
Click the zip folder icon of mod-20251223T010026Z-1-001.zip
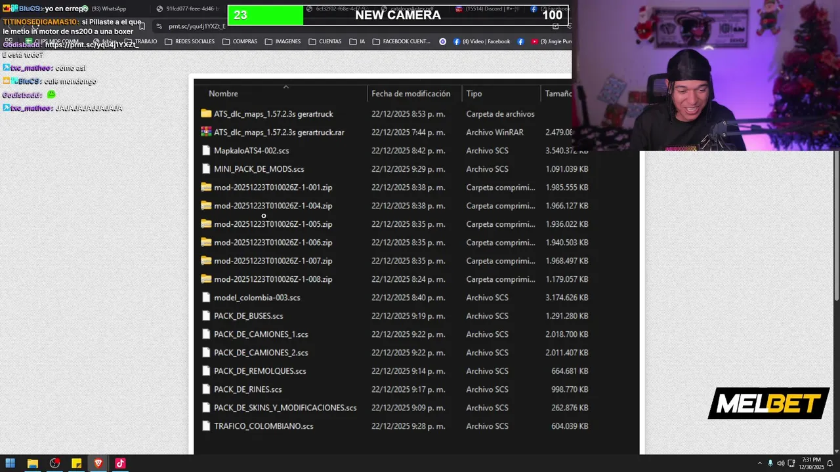click(206, 187)
